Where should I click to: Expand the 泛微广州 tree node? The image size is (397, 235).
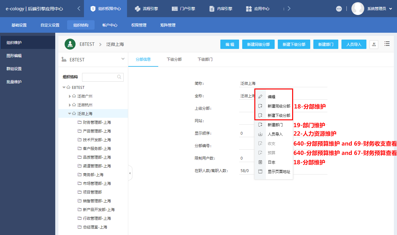tap(70, 96)
